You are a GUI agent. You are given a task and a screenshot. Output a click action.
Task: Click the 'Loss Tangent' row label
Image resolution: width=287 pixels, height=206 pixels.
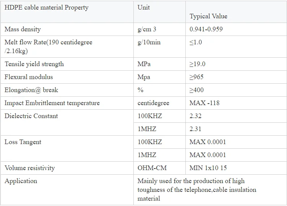pos(23,142)
